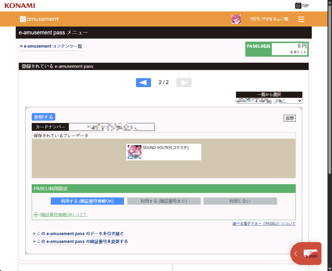Click the page vertical scrollbar
This screenshot has width=332, height=271.
[x=329, y=90]
